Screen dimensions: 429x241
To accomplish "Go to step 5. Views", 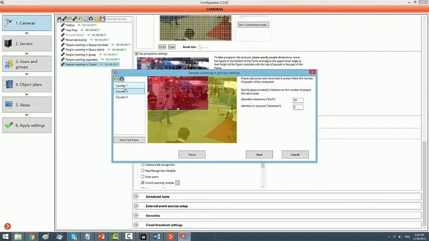I will (x=27, y=104).
